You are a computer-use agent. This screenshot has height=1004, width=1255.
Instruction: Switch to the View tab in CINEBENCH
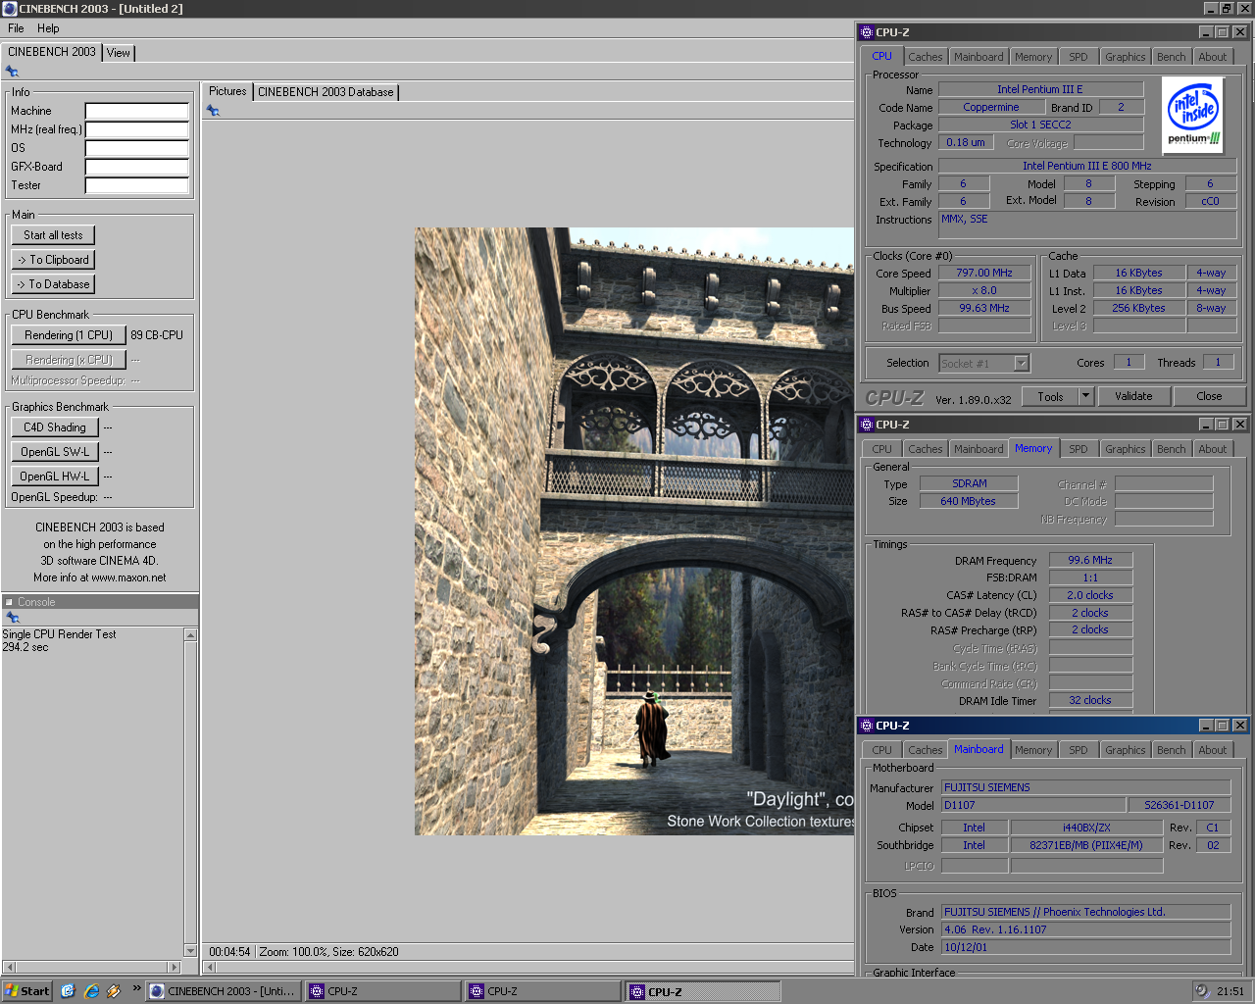coord(119,53)
